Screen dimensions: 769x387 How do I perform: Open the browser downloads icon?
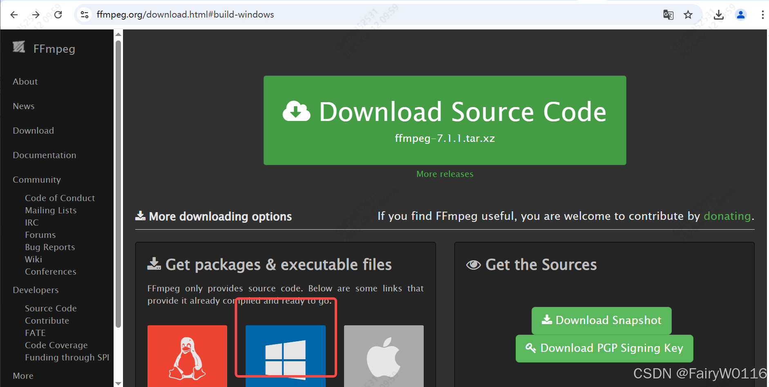(719, 15)
